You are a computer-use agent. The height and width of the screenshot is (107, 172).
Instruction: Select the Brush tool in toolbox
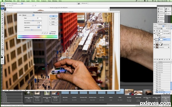[x=2, y=25]
